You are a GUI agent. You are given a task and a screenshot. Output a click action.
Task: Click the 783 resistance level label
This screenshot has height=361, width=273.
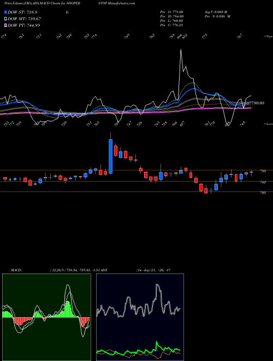[x=263, y=171]
